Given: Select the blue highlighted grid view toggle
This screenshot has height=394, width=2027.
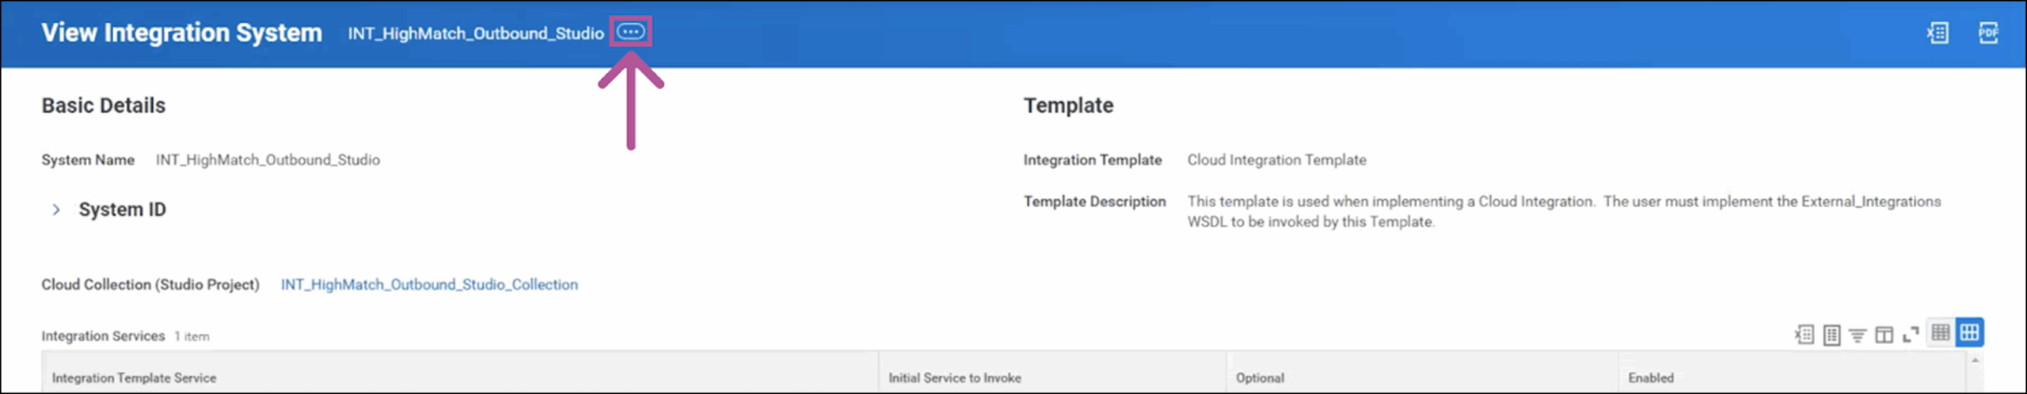Looking at the screenshot, I should tap(1969, 333).
